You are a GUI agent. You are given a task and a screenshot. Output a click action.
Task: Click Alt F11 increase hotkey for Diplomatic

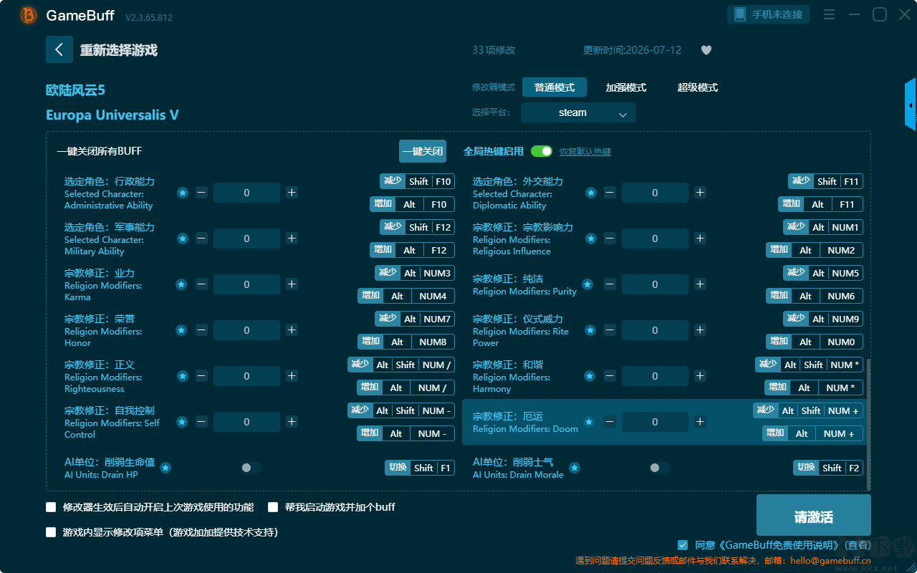[x=821, y=204]
